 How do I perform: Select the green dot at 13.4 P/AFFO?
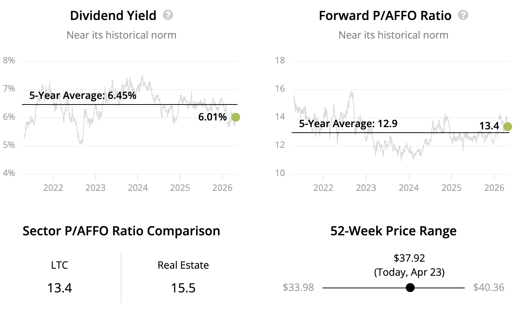pos(507,127)
